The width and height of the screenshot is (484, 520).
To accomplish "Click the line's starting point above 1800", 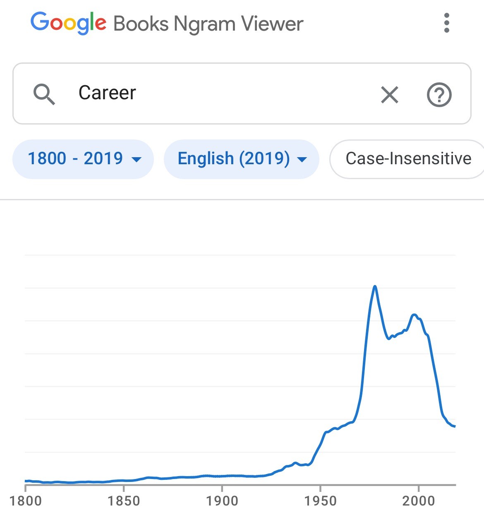I will 26,481.
